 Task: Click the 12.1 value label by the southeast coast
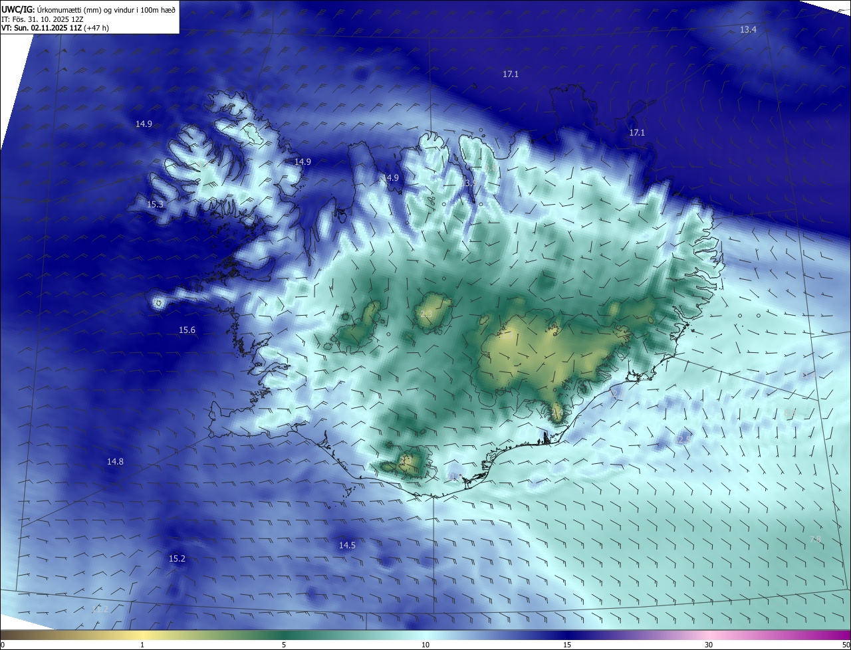(x=616, y=394)
